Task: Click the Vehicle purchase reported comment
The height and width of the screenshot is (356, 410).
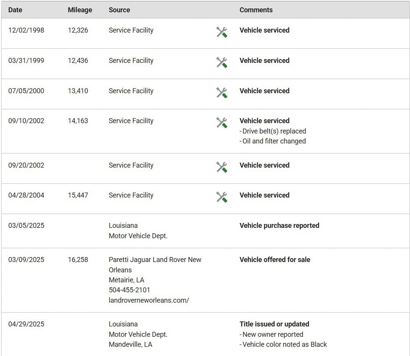Action: point(279,225)
